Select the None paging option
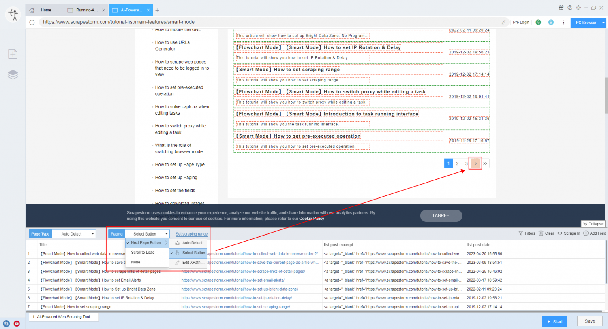The height and width of the screenshot is (329, 608). pyautogui.click(x=136, y=262)
